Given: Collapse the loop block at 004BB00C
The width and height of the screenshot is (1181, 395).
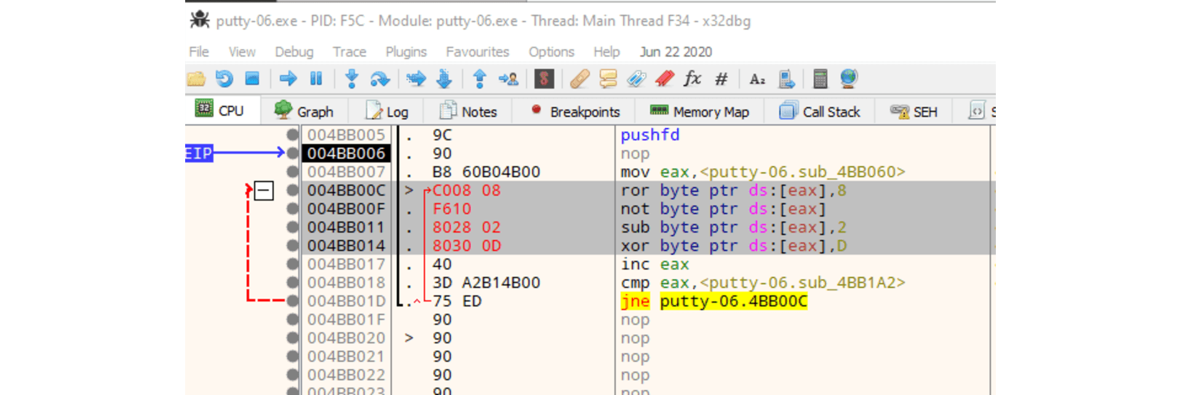Looking at the screenshot, I should 264,190.
